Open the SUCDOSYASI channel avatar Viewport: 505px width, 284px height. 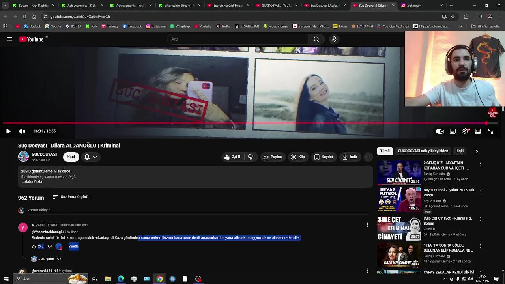[23, 157]
